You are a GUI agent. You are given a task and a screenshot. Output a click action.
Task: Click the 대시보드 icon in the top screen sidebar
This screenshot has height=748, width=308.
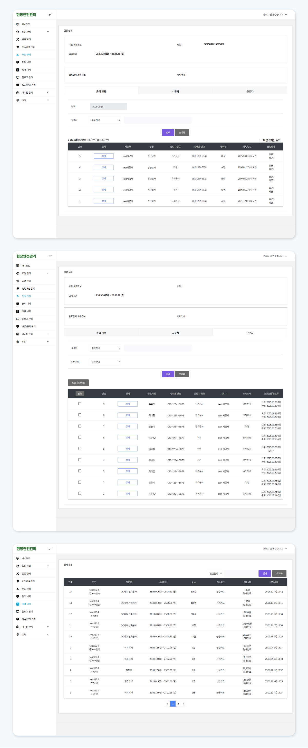18,24
